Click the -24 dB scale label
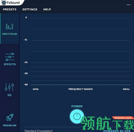 point(26,62)
